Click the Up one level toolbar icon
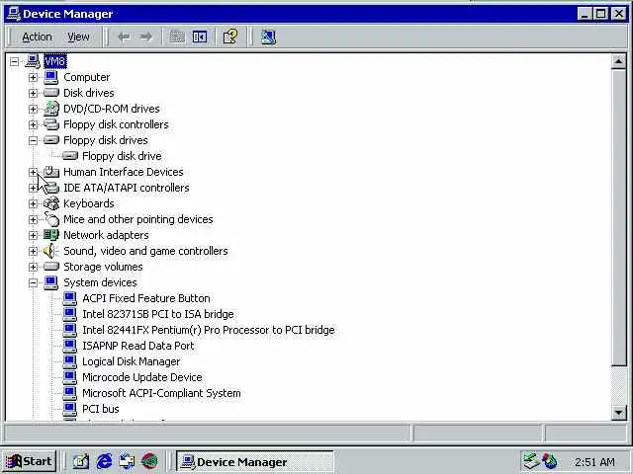The image size is (633, 474). 177,38
